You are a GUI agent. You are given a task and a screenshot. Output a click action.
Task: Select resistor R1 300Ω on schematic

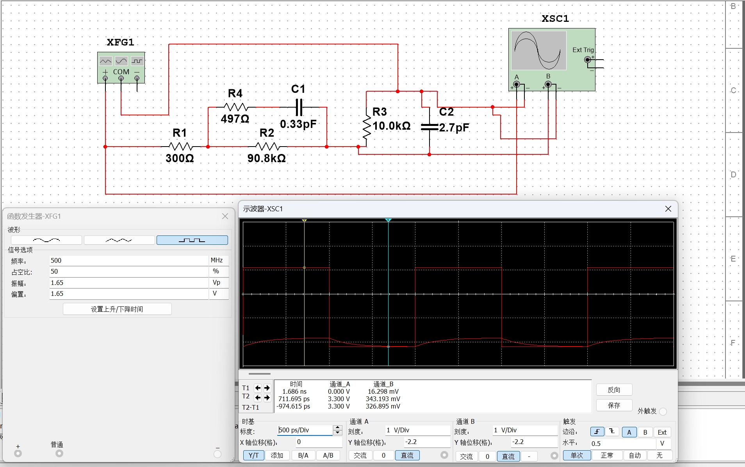pos(180,147)
